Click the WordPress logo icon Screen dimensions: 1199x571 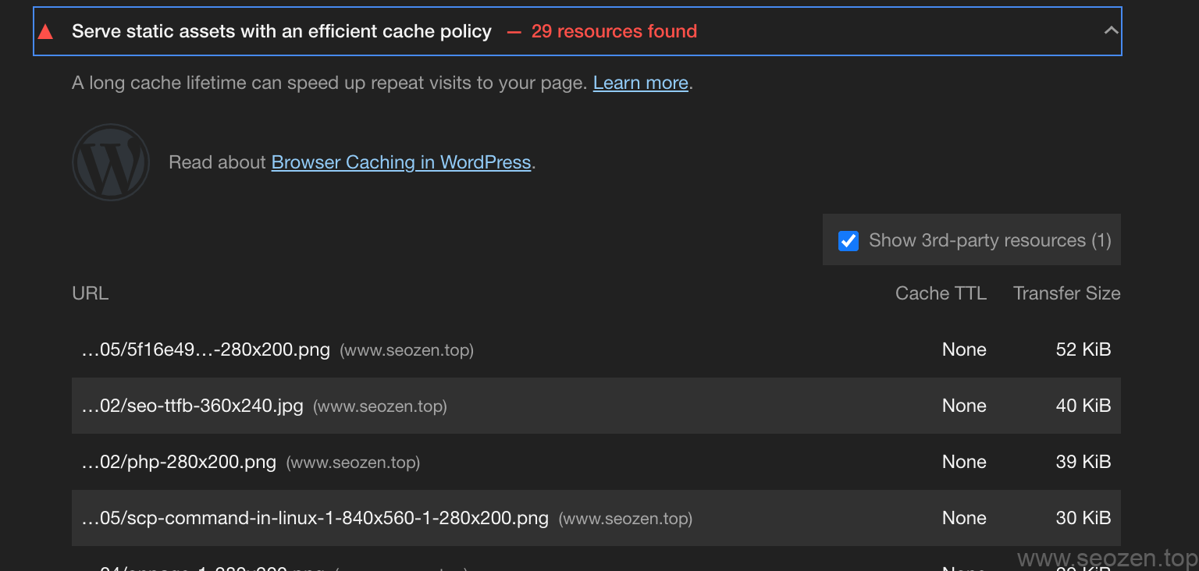pos(111,162)
